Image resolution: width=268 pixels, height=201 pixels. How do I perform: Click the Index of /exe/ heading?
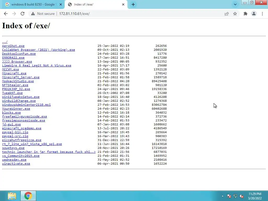tap(26, 26)
